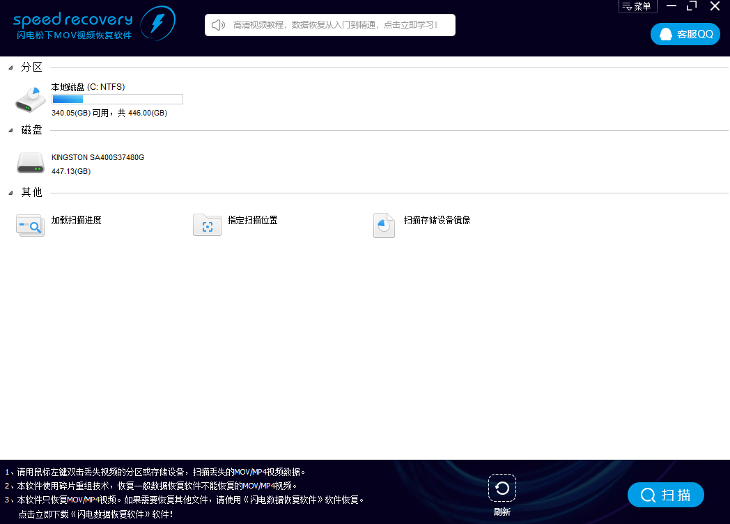Click the 447.13(GB) disk size text
The image size is (730, 524).
point(71,172)
